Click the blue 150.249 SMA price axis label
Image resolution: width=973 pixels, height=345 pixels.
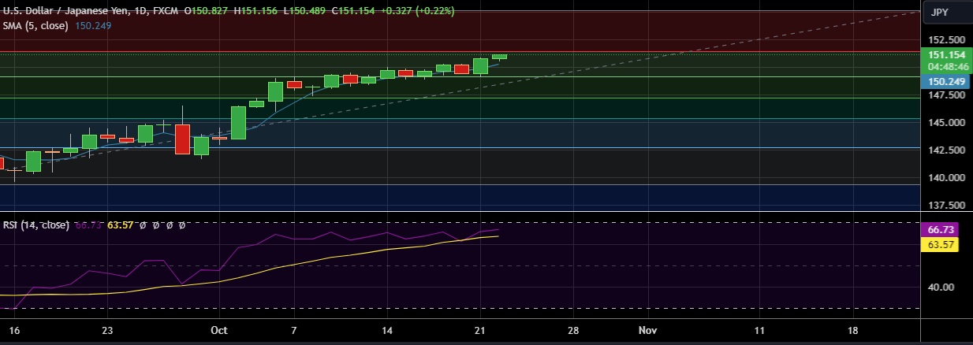coord(946,82)
